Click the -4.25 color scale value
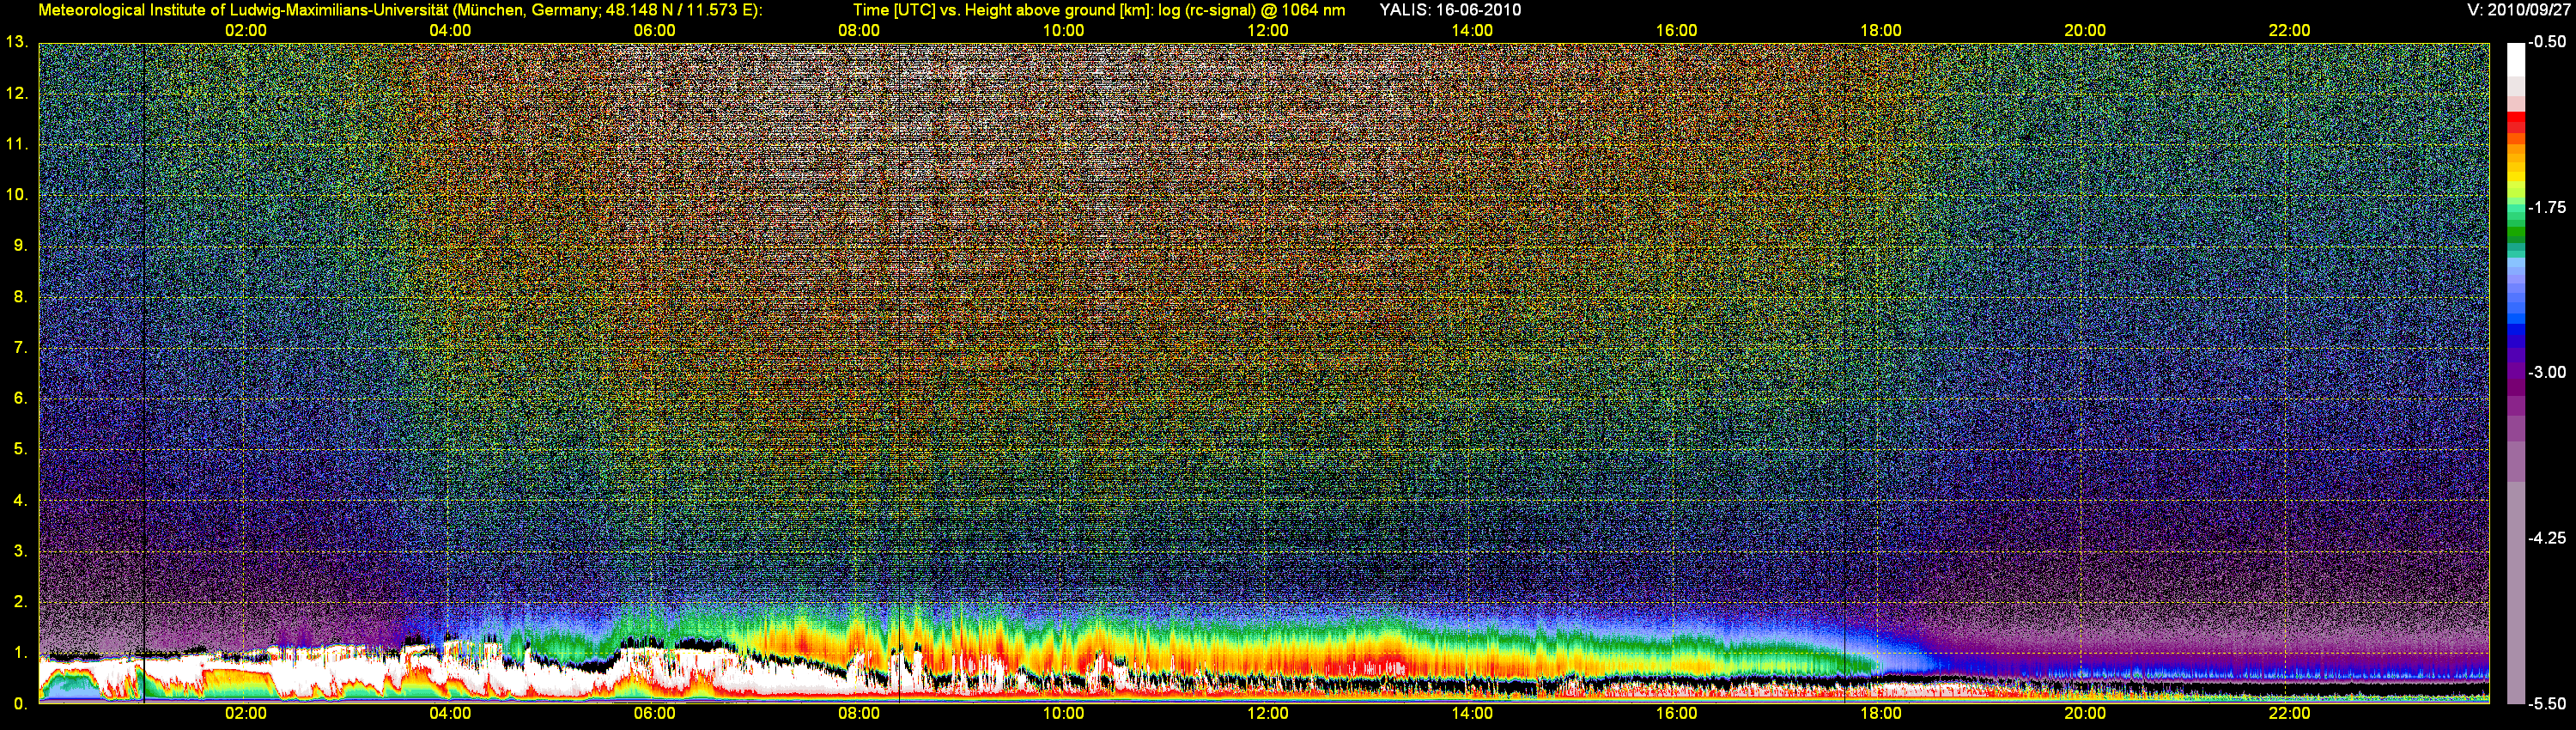This screenshot has height=730, width=2576. [x=2547, y=538]
